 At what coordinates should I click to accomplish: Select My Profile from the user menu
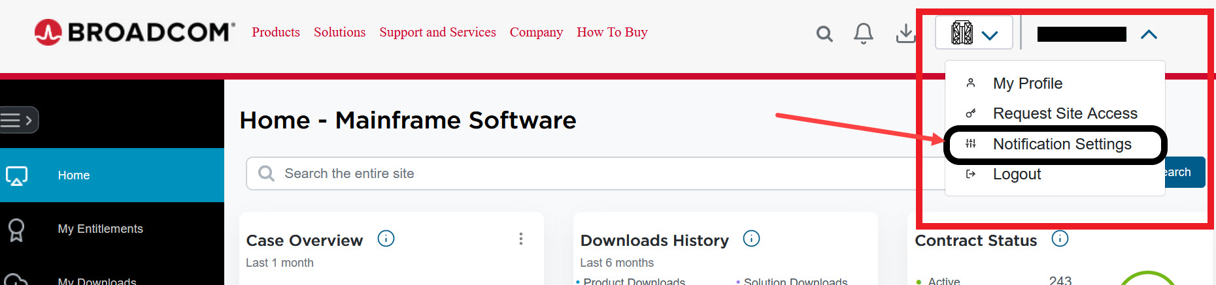tap(1028, 83)
